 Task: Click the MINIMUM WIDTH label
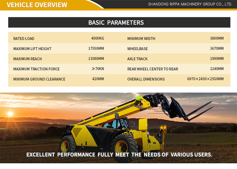tap(141, 39)
